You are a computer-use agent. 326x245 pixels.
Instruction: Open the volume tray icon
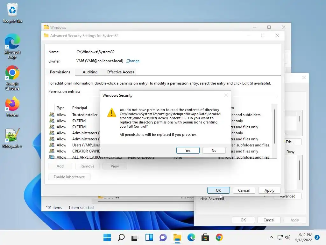[288, 237]
